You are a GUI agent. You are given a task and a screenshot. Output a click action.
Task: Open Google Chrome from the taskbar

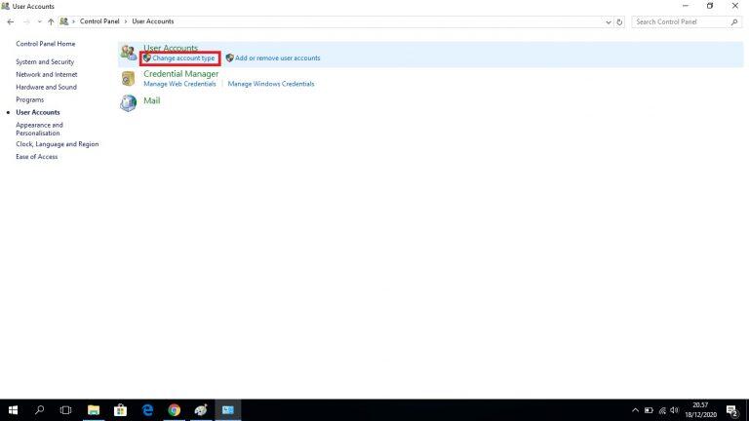(x=174, y=410)
